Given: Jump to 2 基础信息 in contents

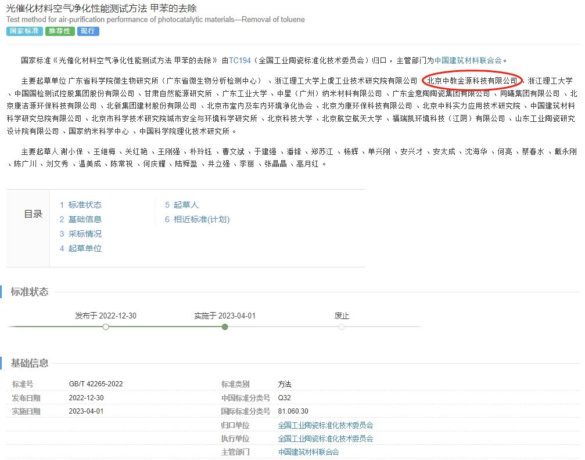Looking at the screenshot, I should (x=81, y=219).
